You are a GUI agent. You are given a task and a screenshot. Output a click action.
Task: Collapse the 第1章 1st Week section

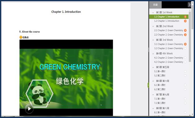coord(153,12)
